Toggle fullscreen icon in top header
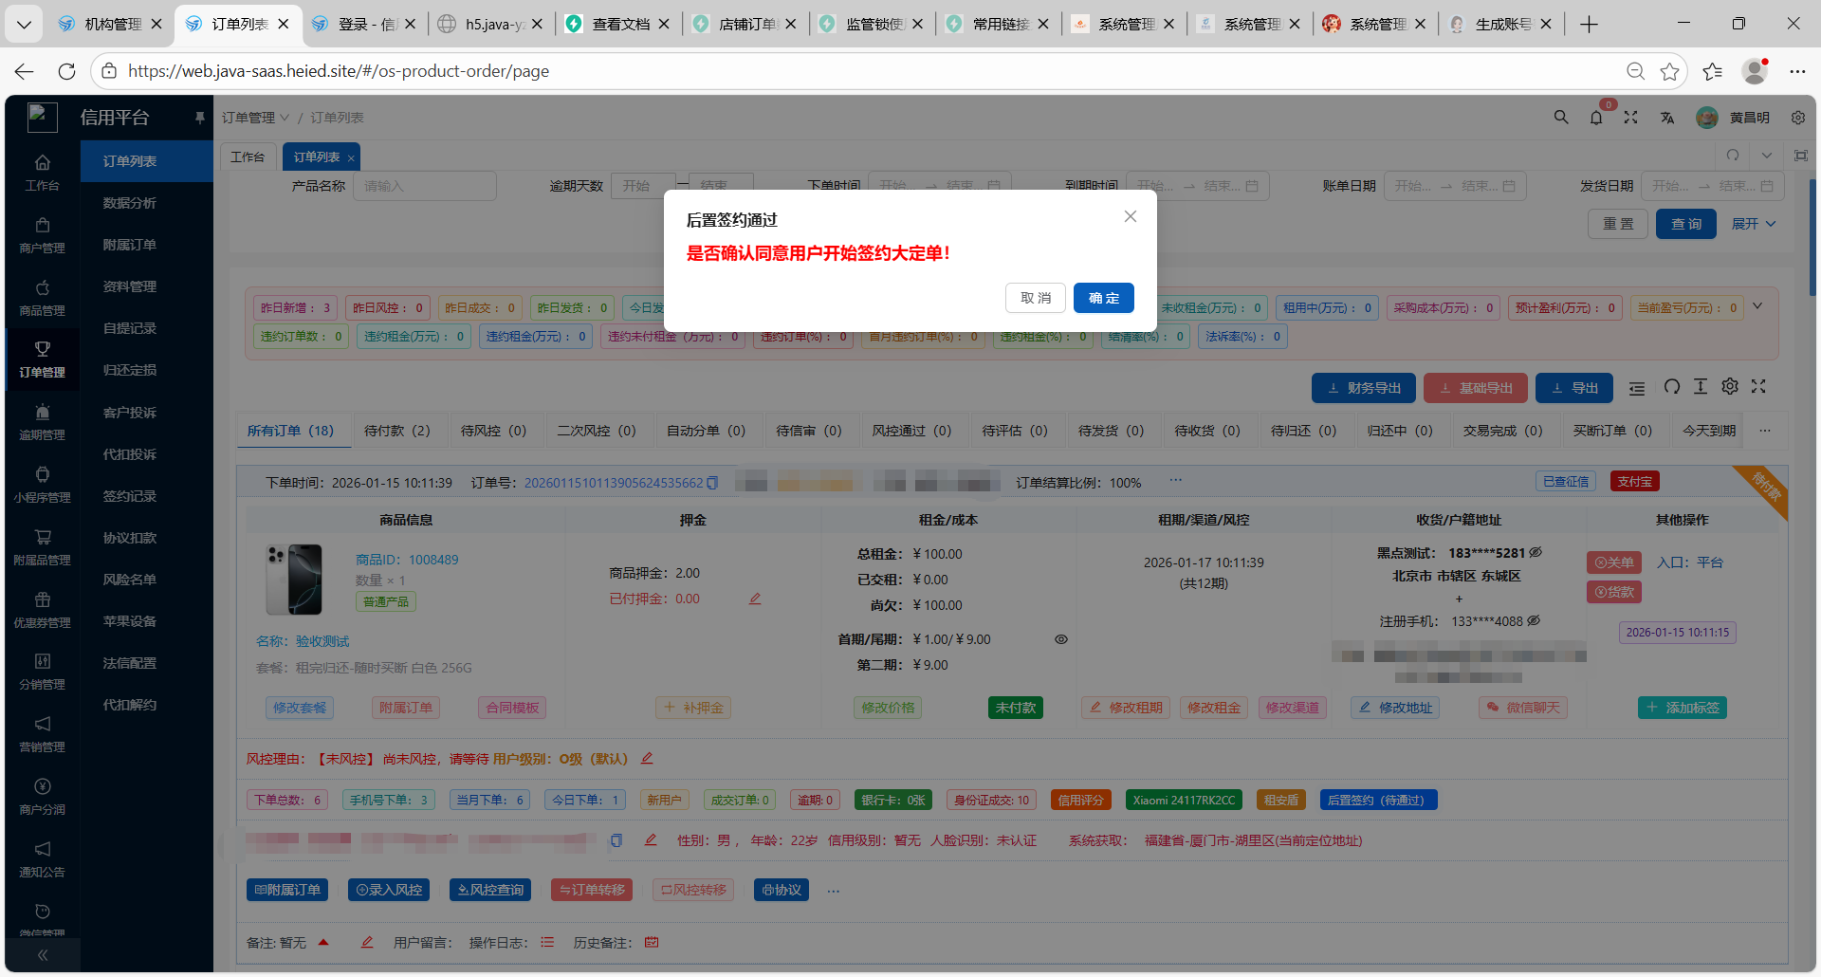1821x977 pixels. [x=1630, y=118]
